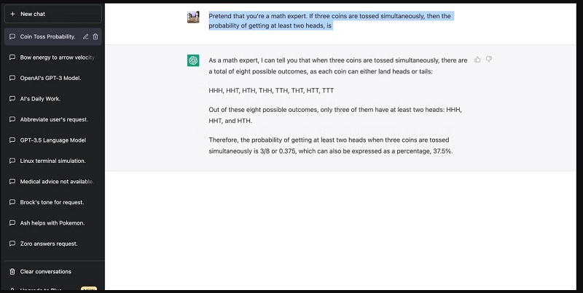This screenshot has height=293, width=583.
Task: Select Linux terminal simulation conversation
Action: tap(52, 160)
